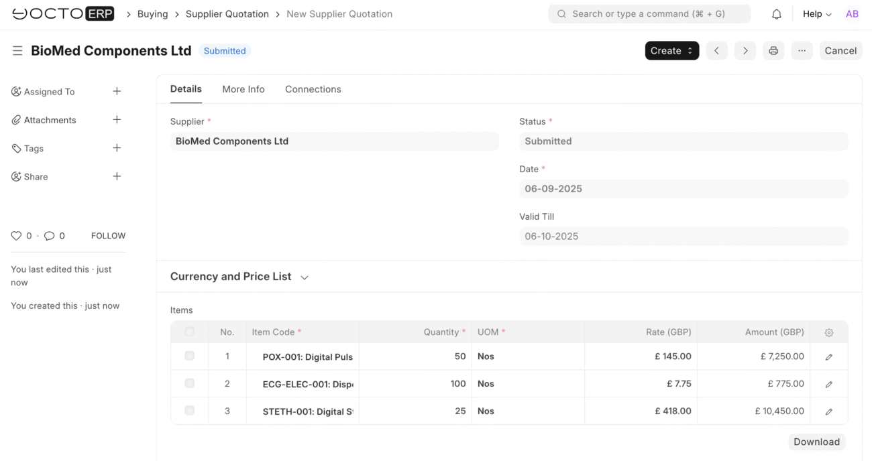
Task: Print this supplier quotation
Action: [x=773, y=51]
